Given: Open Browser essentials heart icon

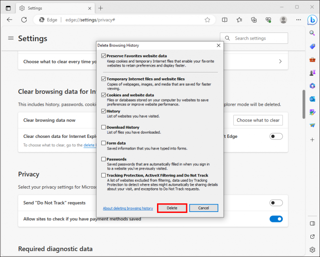Looking at the screenshot, I should [268, 20].
